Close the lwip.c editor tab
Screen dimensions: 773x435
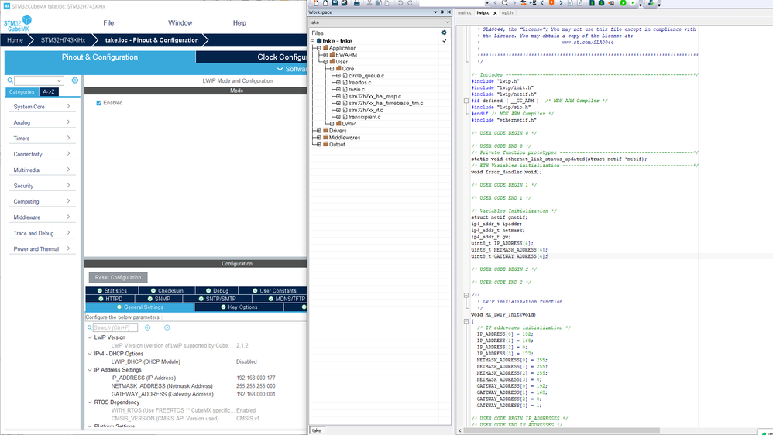[495, 13]
